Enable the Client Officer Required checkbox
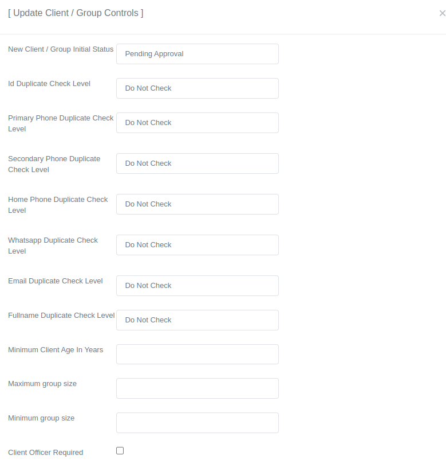The height and width of the screenshot is (471, 446). coord(120,450)
